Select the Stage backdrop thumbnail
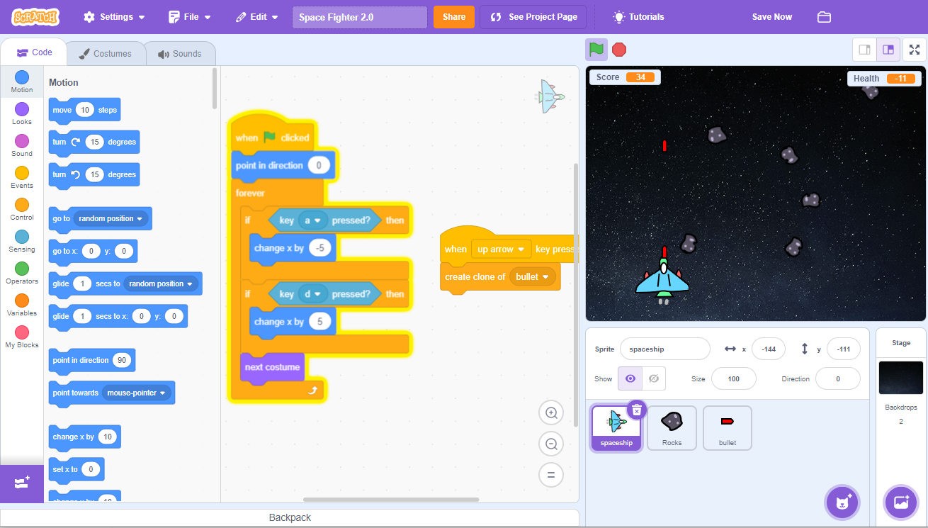This screenshot has height=528, width=928. 901,378
